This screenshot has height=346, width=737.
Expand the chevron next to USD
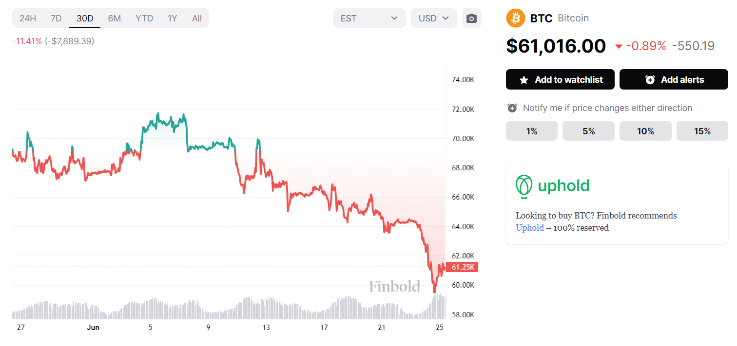point(445,18)
